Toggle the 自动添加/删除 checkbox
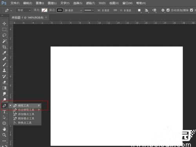196x147 pixels. pyautogui.click(x=168, y=10)
